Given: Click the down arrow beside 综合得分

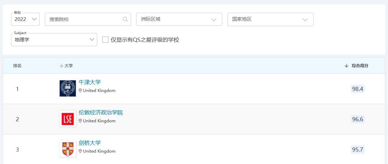Looking at the screenshot, I should [x=346, y=66].
